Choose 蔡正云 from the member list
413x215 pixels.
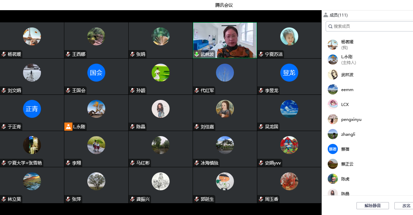(x=347, y=164)
